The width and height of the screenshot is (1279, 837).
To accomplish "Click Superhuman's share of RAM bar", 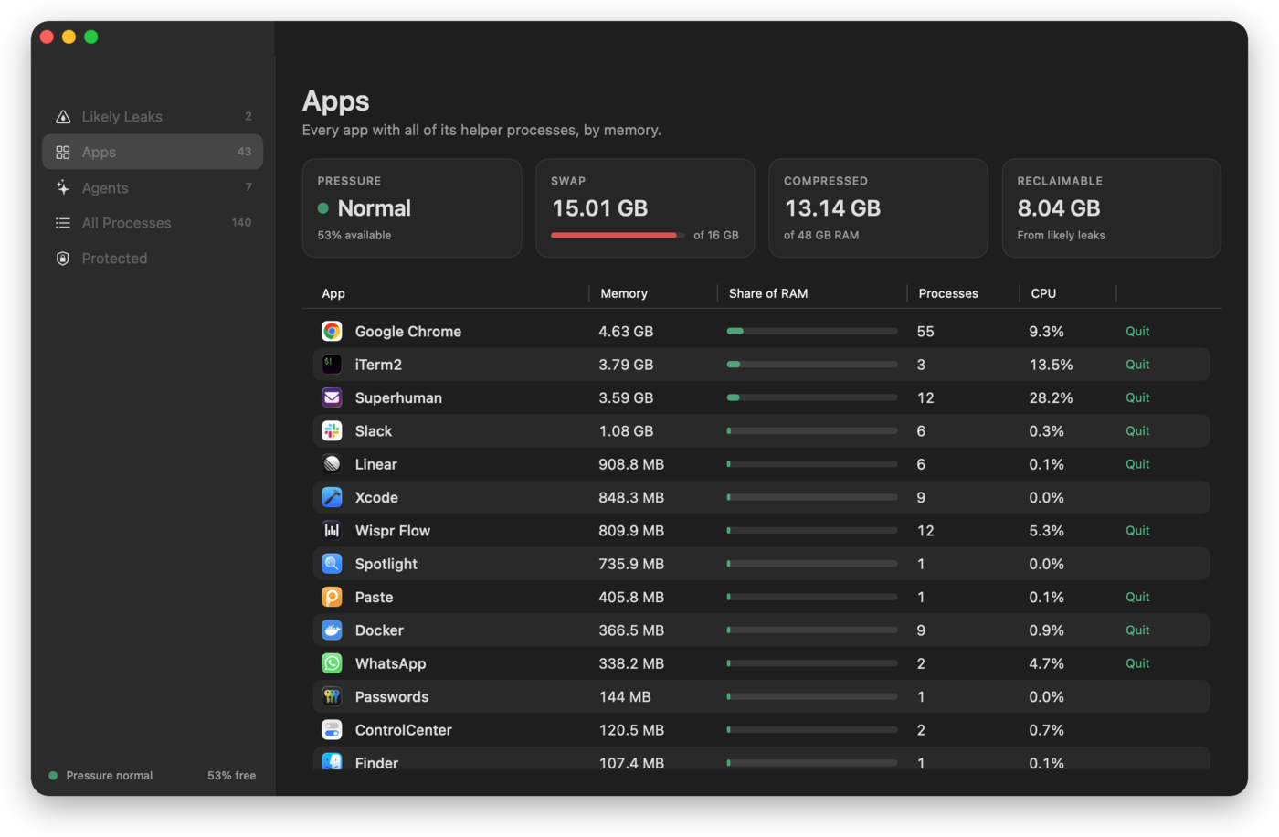I will pyautogui.click(x=812, y=397).
